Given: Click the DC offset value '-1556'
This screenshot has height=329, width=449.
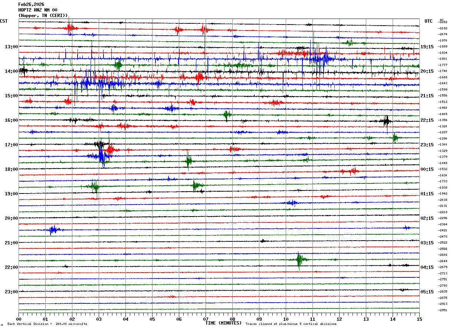Looking at the screenshot, I should (443, 95).
